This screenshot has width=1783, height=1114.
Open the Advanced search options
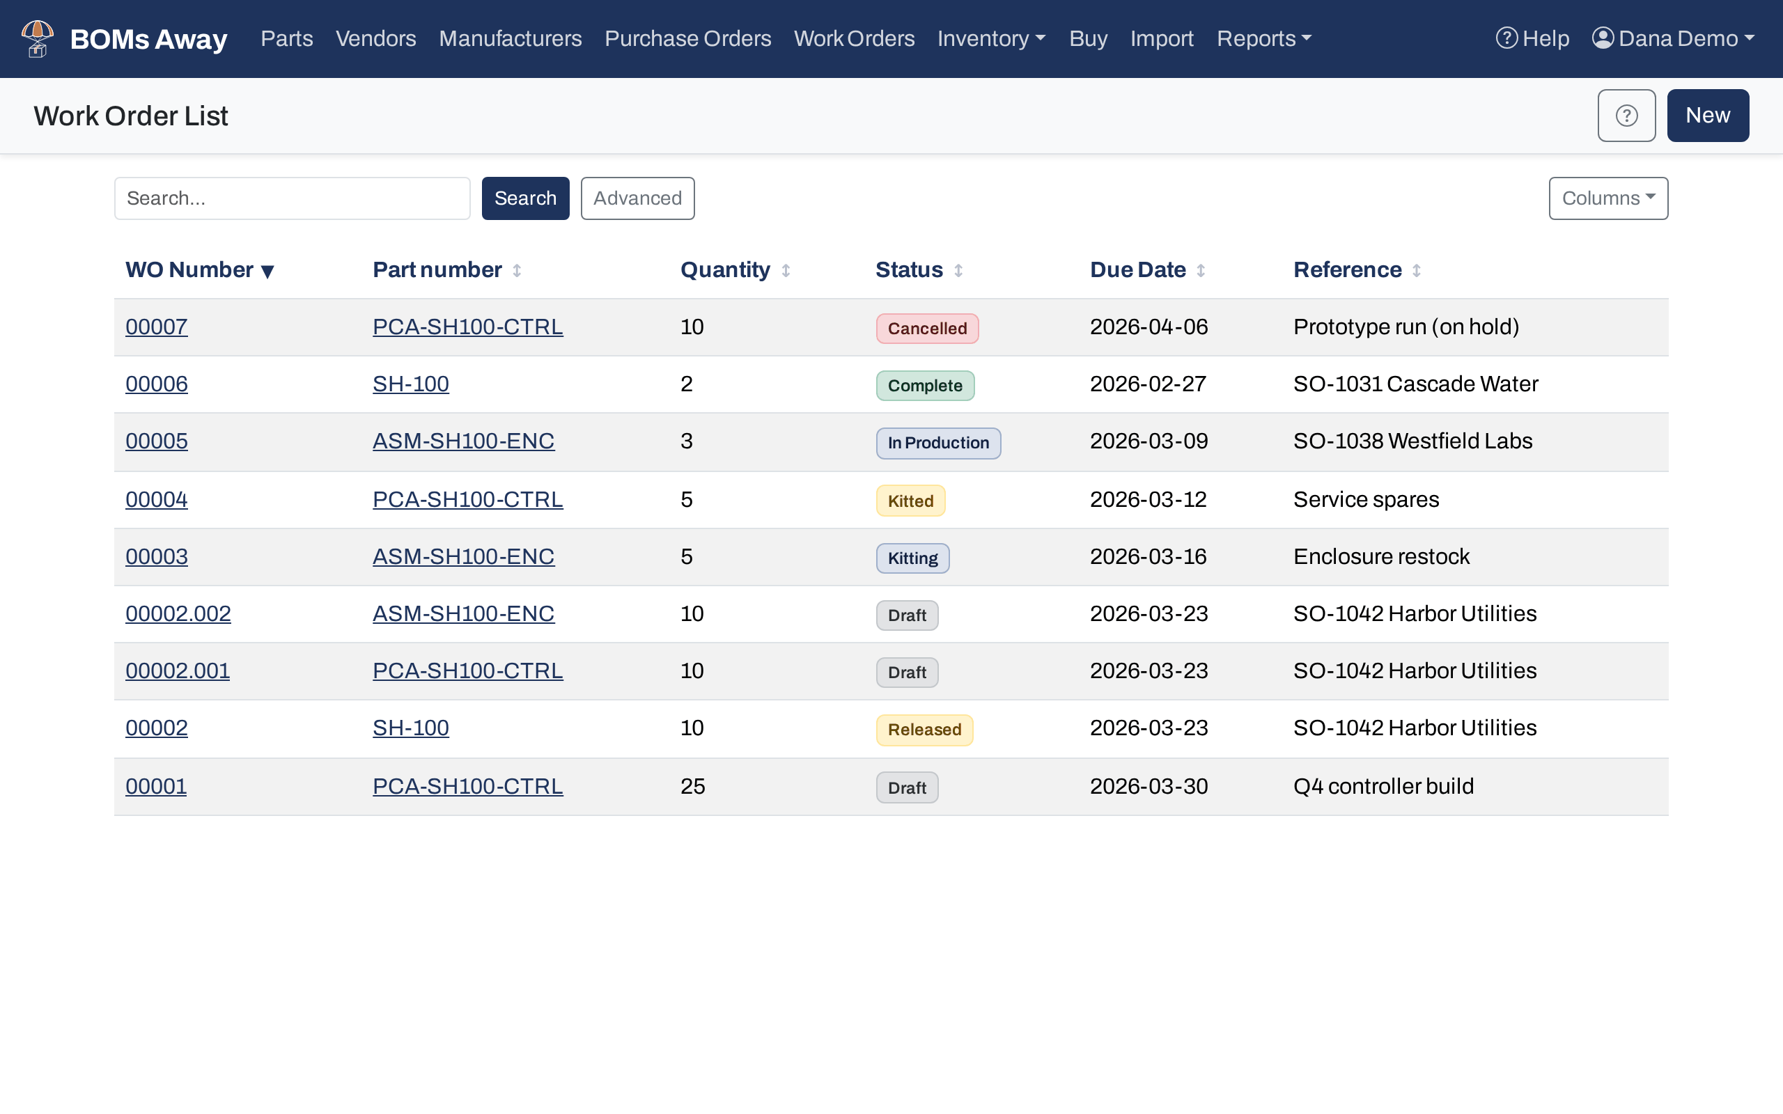tap(637, 198)
